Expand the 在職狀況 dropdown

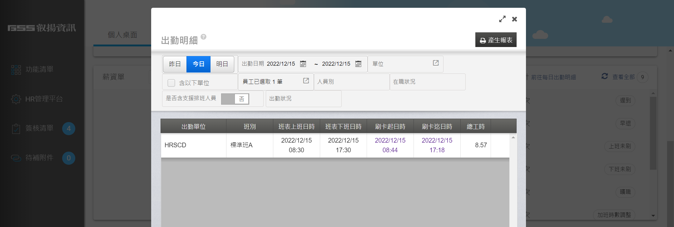click(427, 82)
